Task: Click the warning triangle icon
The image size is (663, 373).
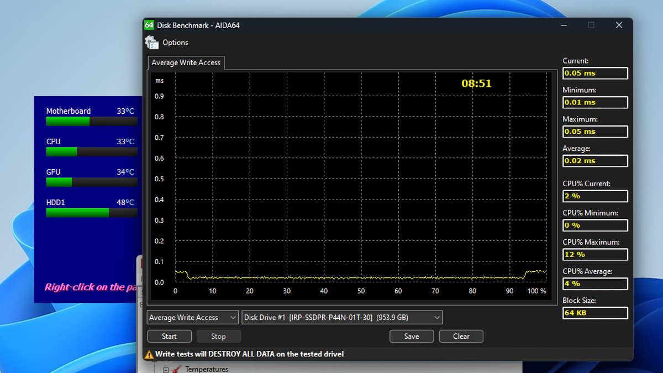Action: coord(149,354)
